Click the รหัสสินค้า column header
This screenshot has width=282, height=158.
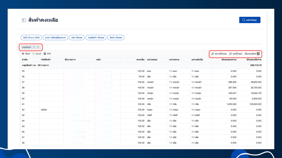coord(45,60)
